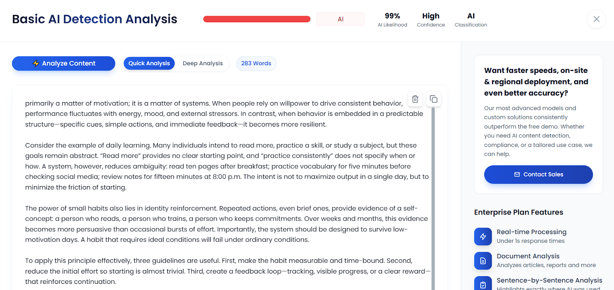The image size is (614, 290).
Task: Click the Basic AI Detection Analysis title
Action: tap(94, 19)
